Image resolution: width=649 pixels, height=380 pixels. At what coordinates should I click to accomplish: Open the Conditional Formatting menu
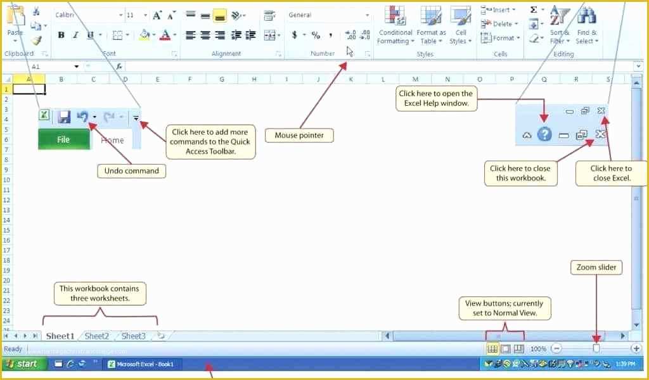tap(395, 25)
